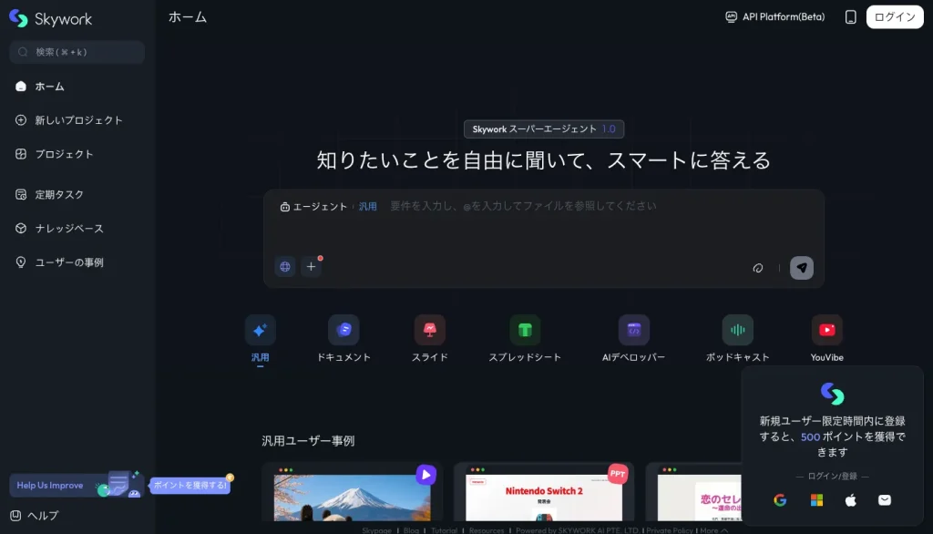Go to ナレッジベース in the sidebar
Viewport: 933px width, 534px height.
(68, 228)
